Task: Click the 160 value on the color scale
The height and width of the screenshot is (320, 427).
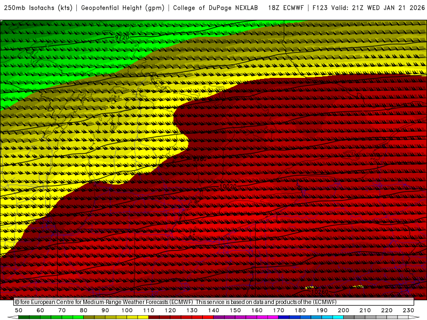Action: pyautogui.click(x=257, y=310)
